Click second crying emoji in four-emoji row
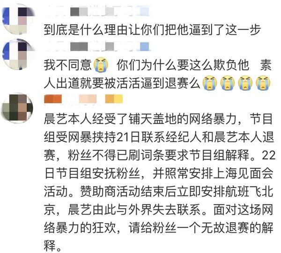 (x=228, y=83)
